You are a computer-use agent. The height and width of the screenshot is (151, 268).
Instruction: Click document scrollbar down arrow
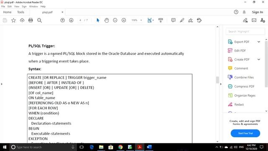coord(217,141)
